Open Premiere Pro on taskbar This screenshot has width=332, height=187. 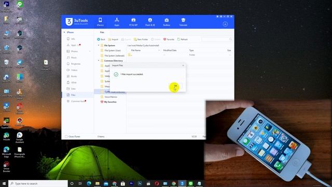(131, 183)
